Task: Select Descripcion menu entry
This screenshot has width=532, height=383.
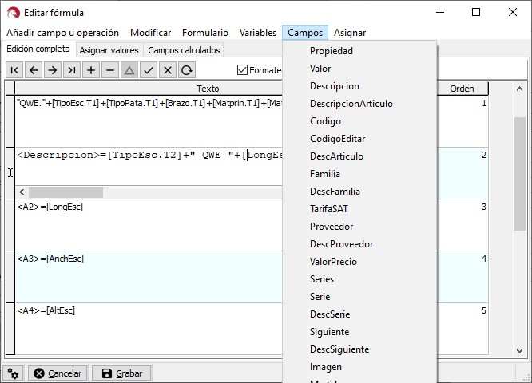Action: pyautogui.click(x=359, y=86)
